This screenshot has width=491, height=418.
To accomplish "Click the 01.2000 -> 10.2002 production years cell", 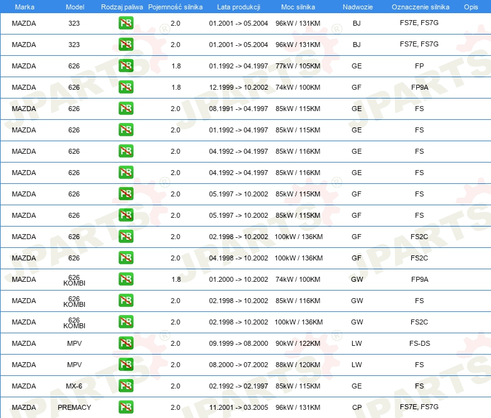I will click(x=239, y=279).
